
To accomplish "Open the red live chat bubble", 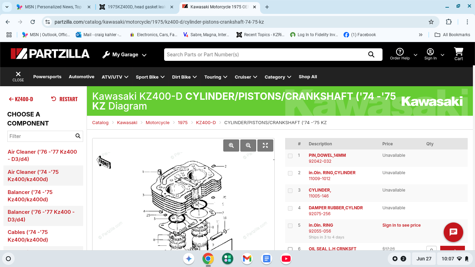I will [453, 232].
